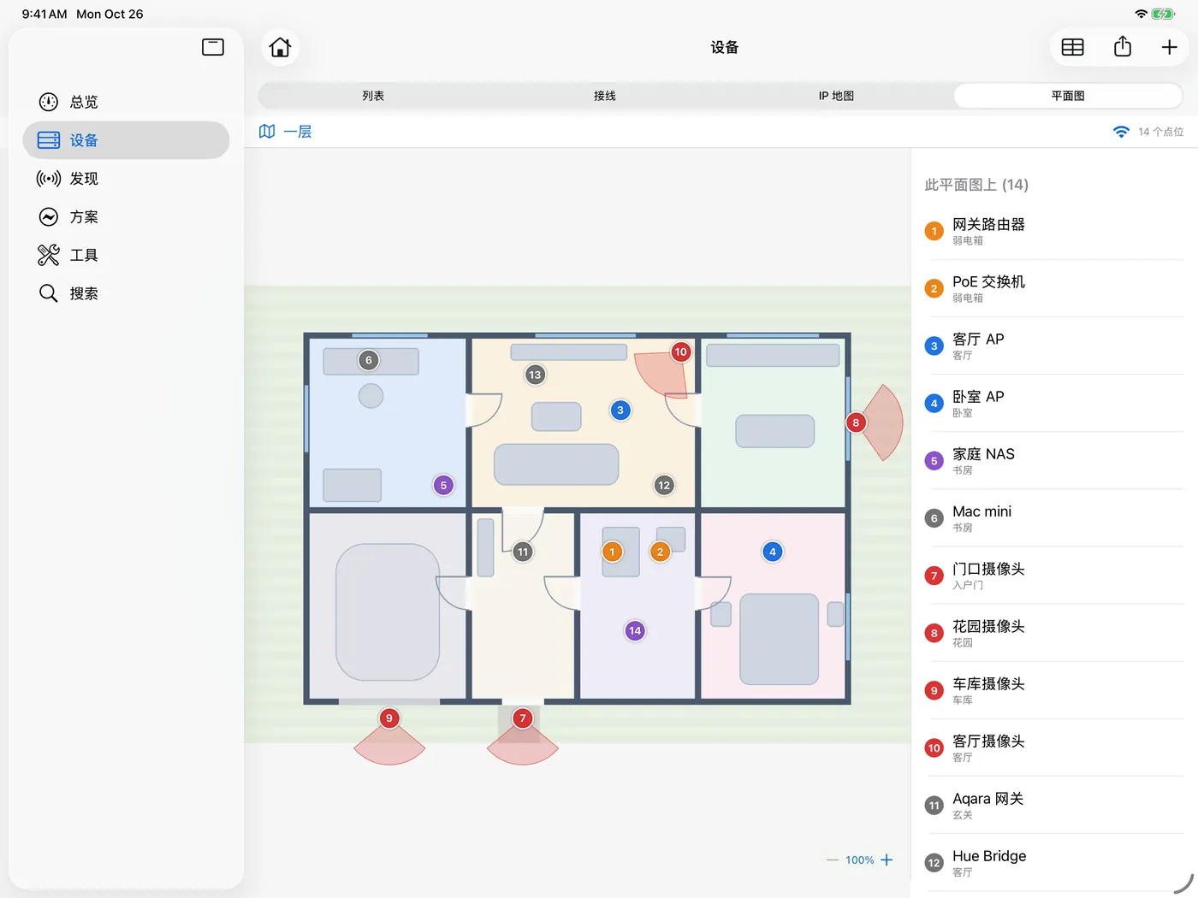The image size is (1198, 898).
Task: Select Mac mini in device list
Action: (1054, 517)
